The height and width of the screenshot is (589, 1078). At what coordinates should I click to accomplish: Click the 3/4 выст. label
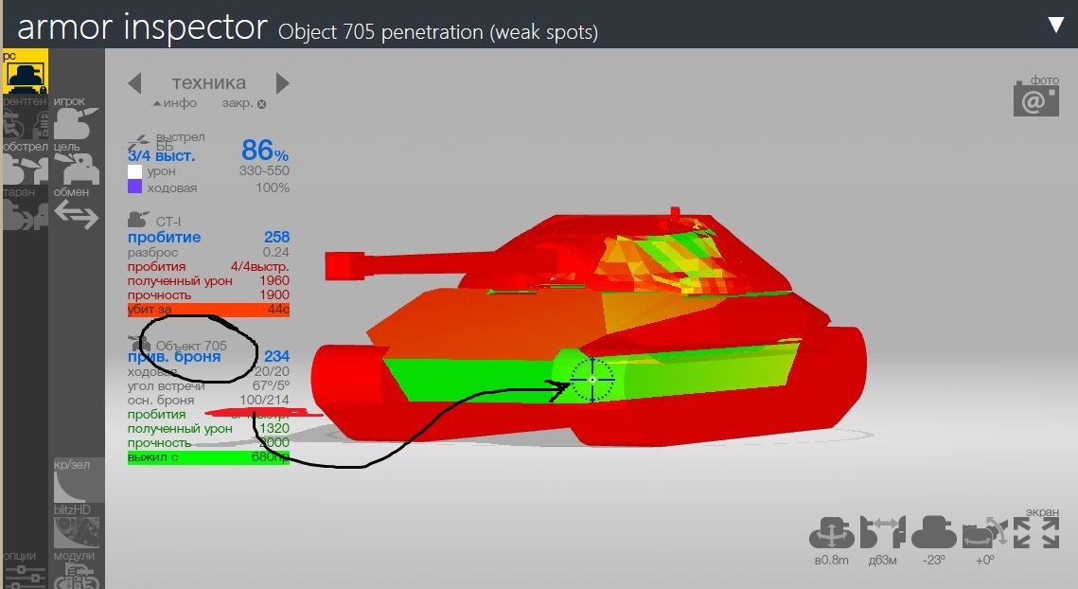pyautogui.click(x=162, y=156)
